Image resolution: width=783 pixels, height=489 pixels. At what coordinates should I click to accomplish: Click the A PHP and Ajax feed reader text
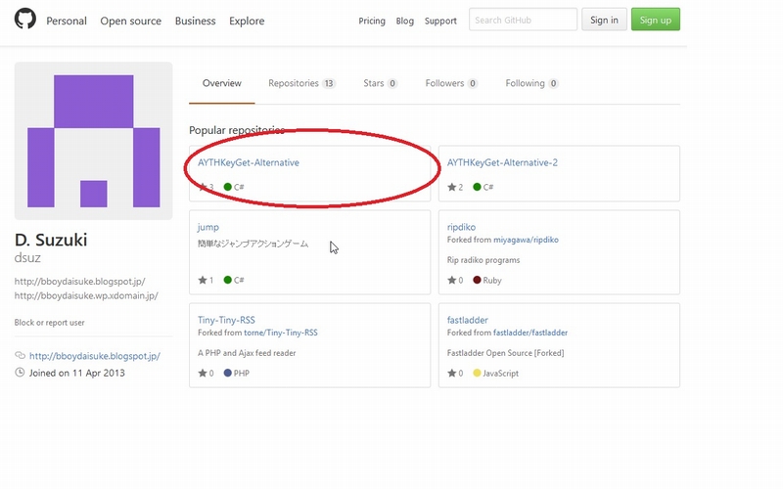pos(247,353)
